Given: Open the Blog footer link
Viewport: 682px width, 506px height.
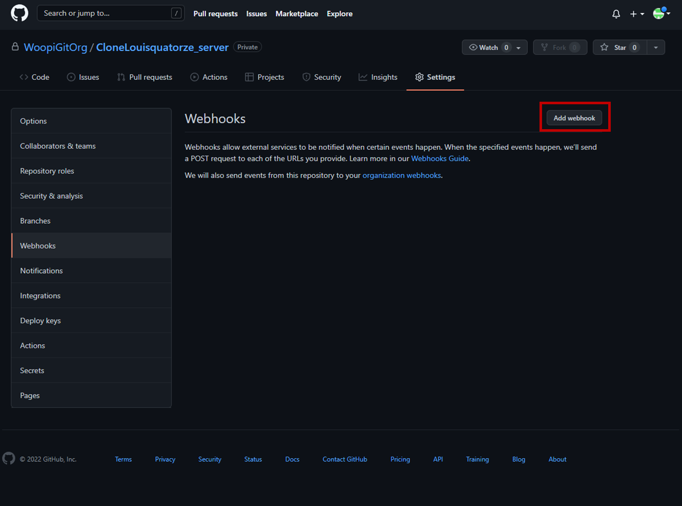Looking at the screenshot, I should point(519,459).
